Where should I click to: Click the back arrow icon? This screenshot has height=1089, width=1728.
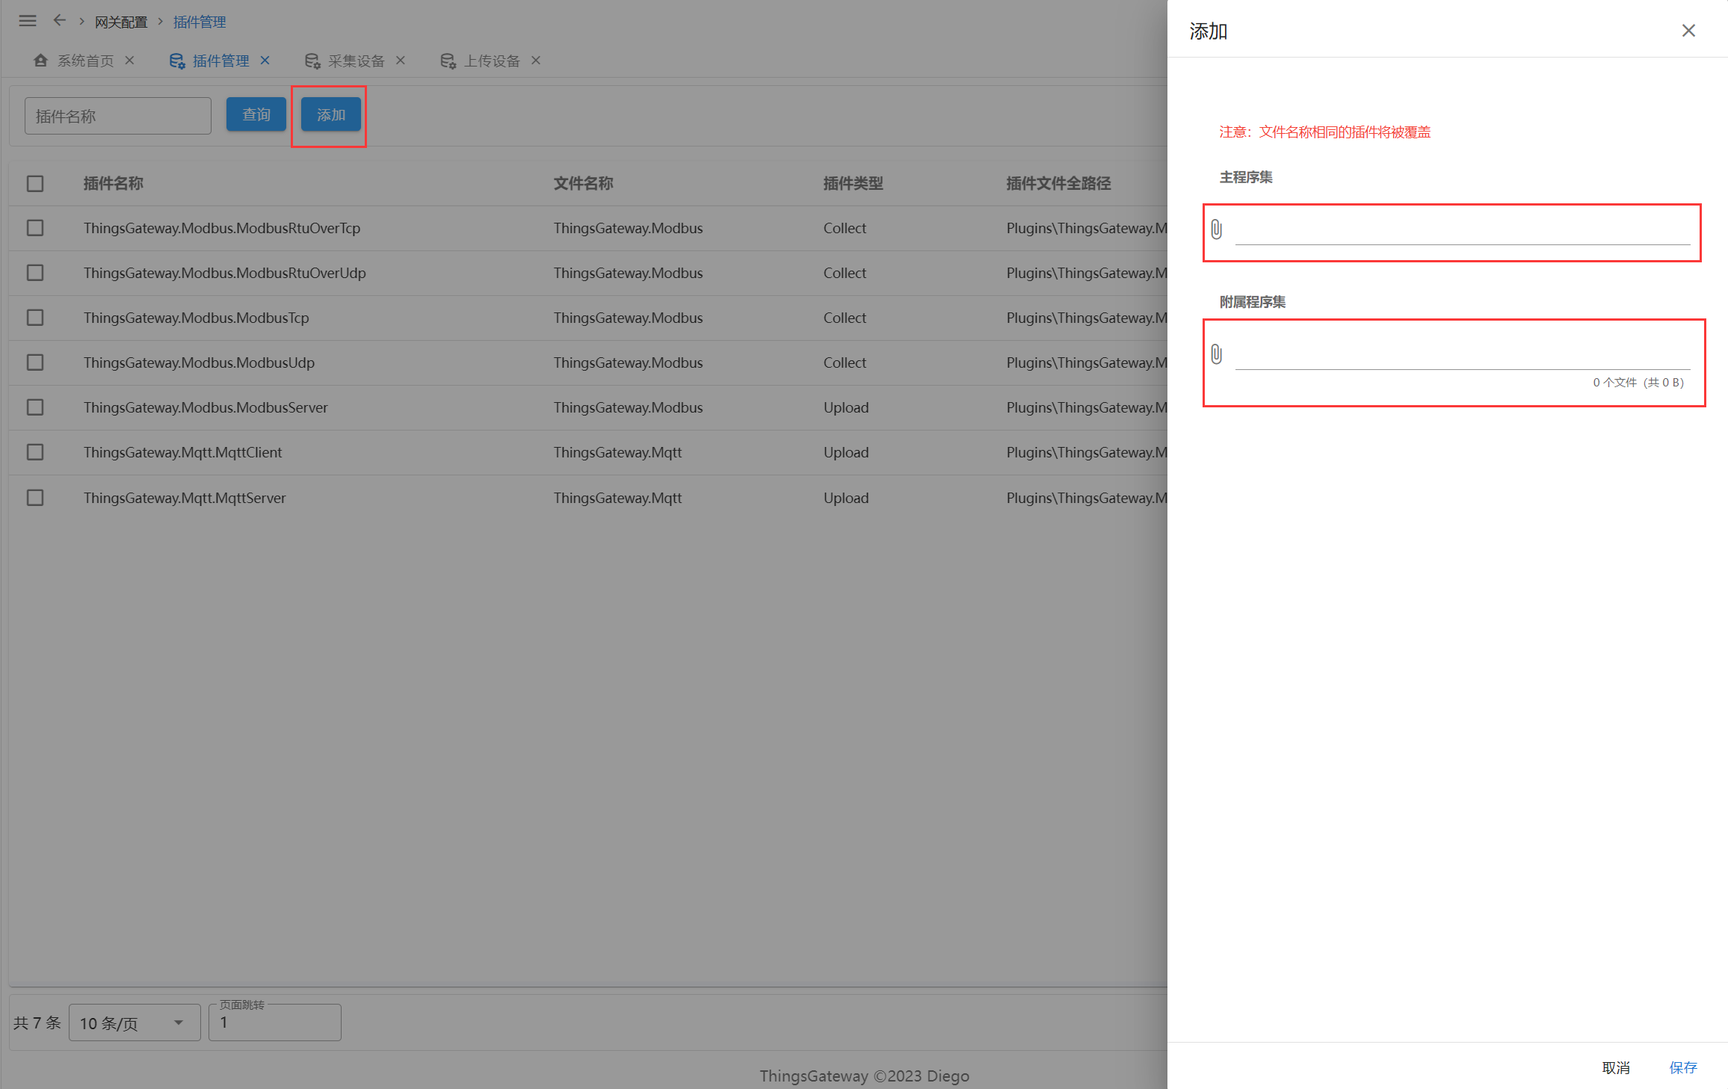[x=60, y=21]
